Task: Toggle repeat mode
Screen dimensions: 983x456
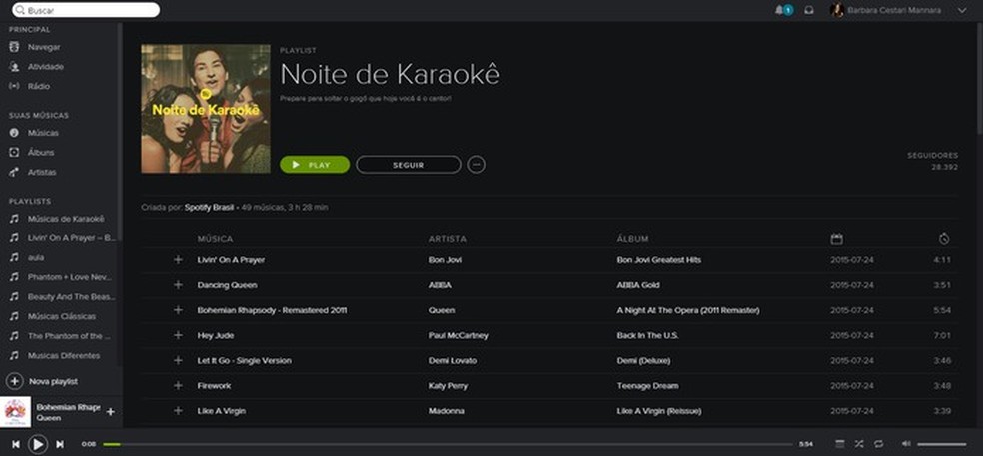Action: click(x=878, y=443)
